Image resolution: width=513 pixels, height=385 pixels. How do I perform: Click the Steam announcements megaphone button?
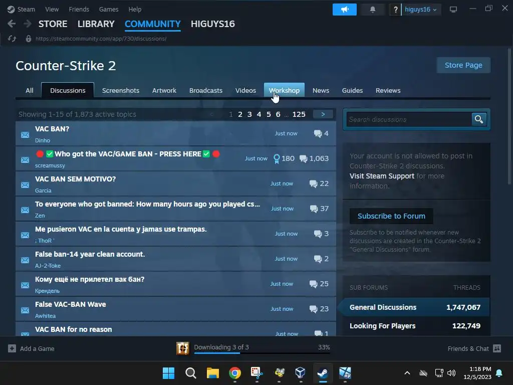345,10
